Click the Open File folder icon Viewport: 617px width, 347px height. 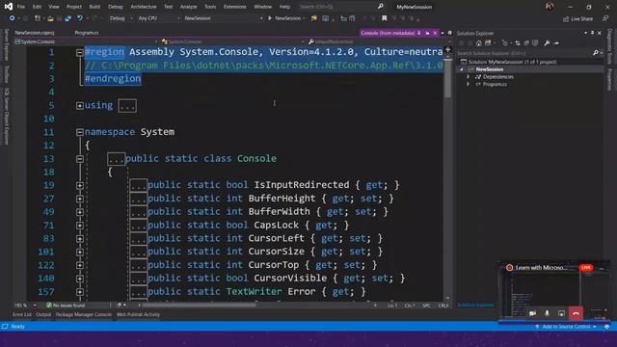click(50, 18)
